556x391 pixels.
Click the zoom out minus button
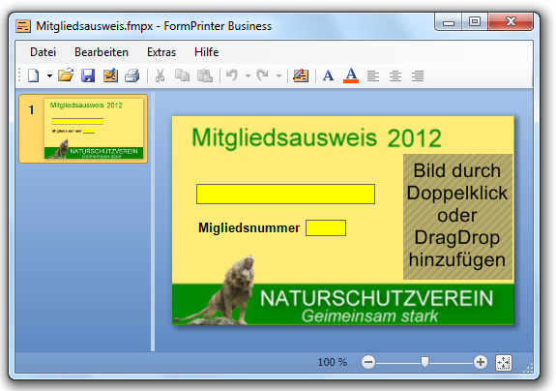368,362
